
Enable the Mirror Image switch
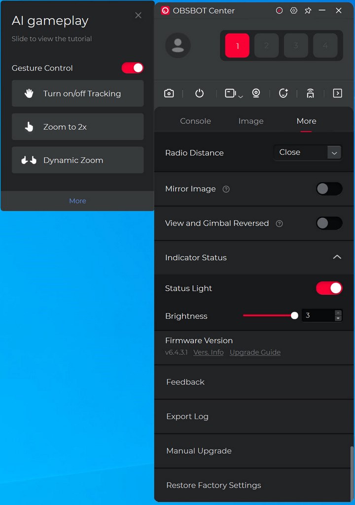coord(329,189)
